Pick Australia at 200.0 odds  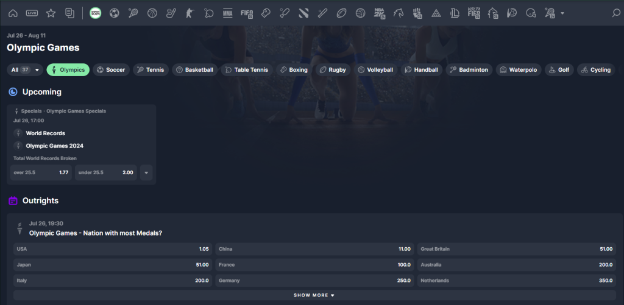pos(517,265)
